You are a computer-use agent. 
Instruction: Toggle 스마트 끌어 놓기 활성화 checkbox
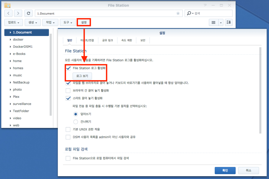68,98
